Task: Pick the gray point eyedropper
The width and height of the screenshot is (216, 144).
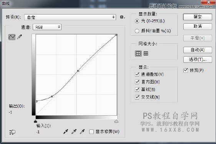Action: (x=74, y=131)
